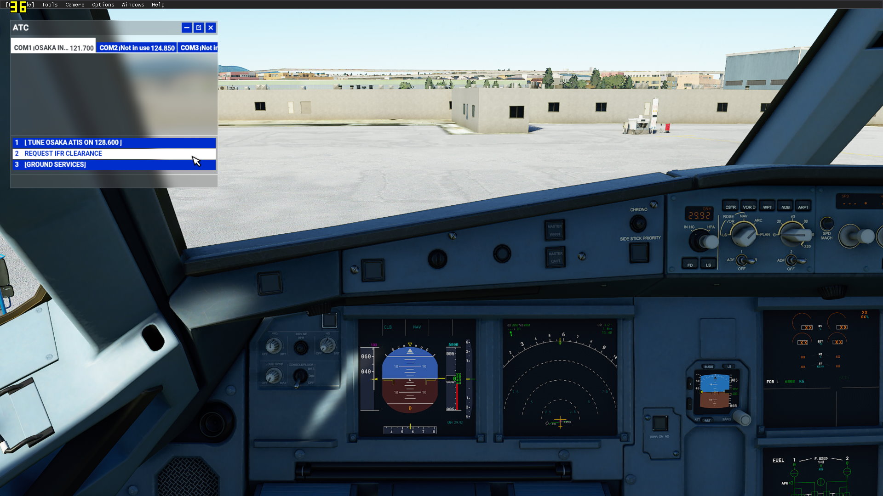
Task: Enable the ARPT airport display on EFIS
Action: tap(804, 207)
